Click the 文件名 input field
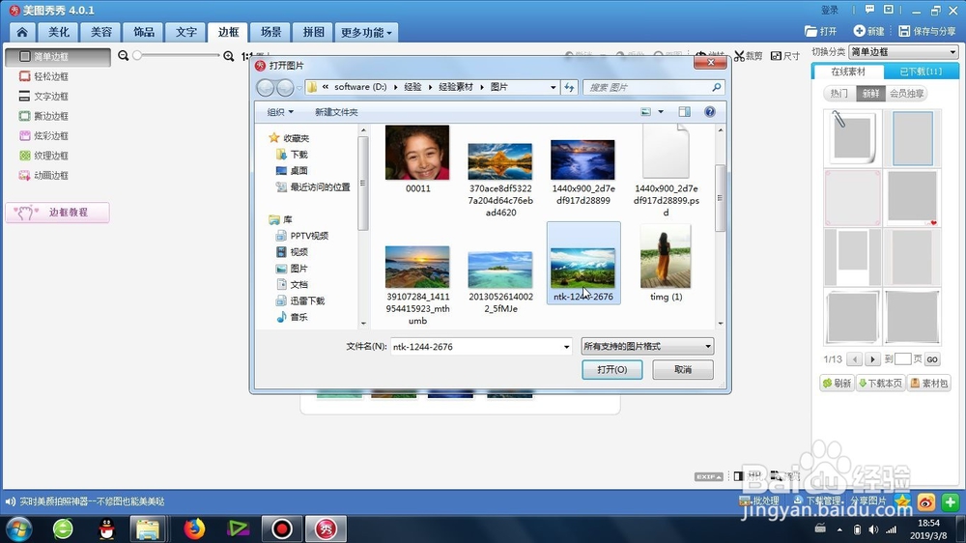The width and height of the screenshot is (966, 543). (x=481, y=347)
